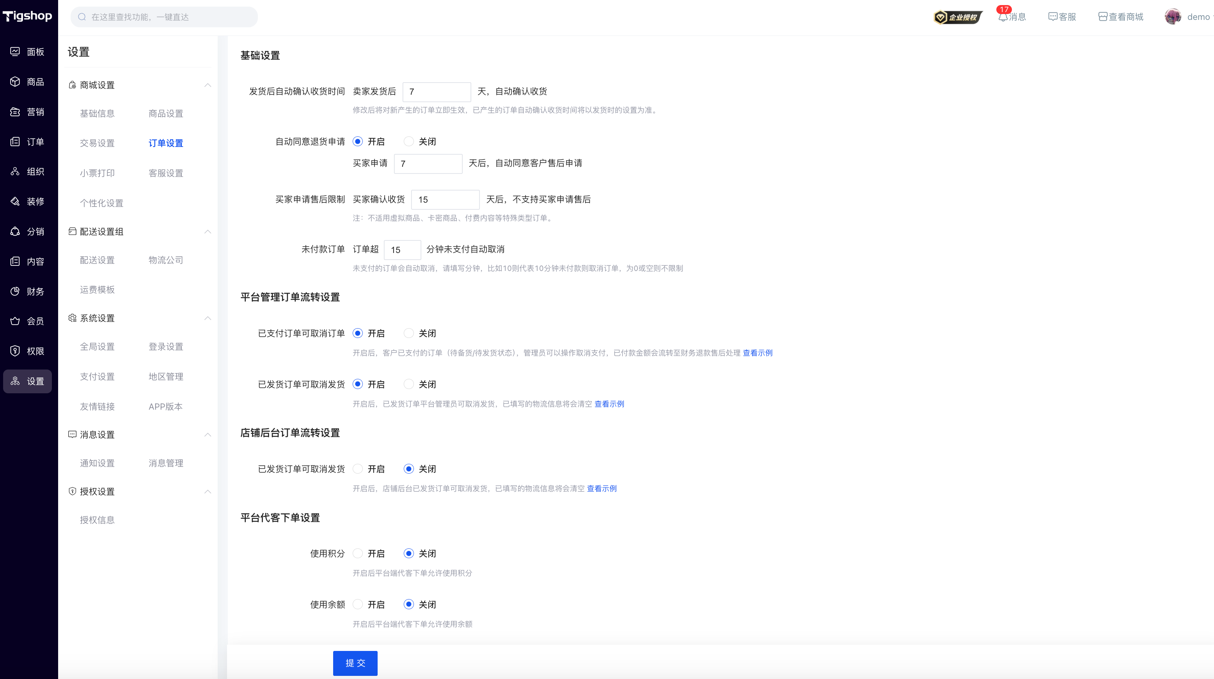Screen dimensions: 1214x679
Task: Open the 装修 decoration sidebar icon
Action: click(x=15, y=202)
